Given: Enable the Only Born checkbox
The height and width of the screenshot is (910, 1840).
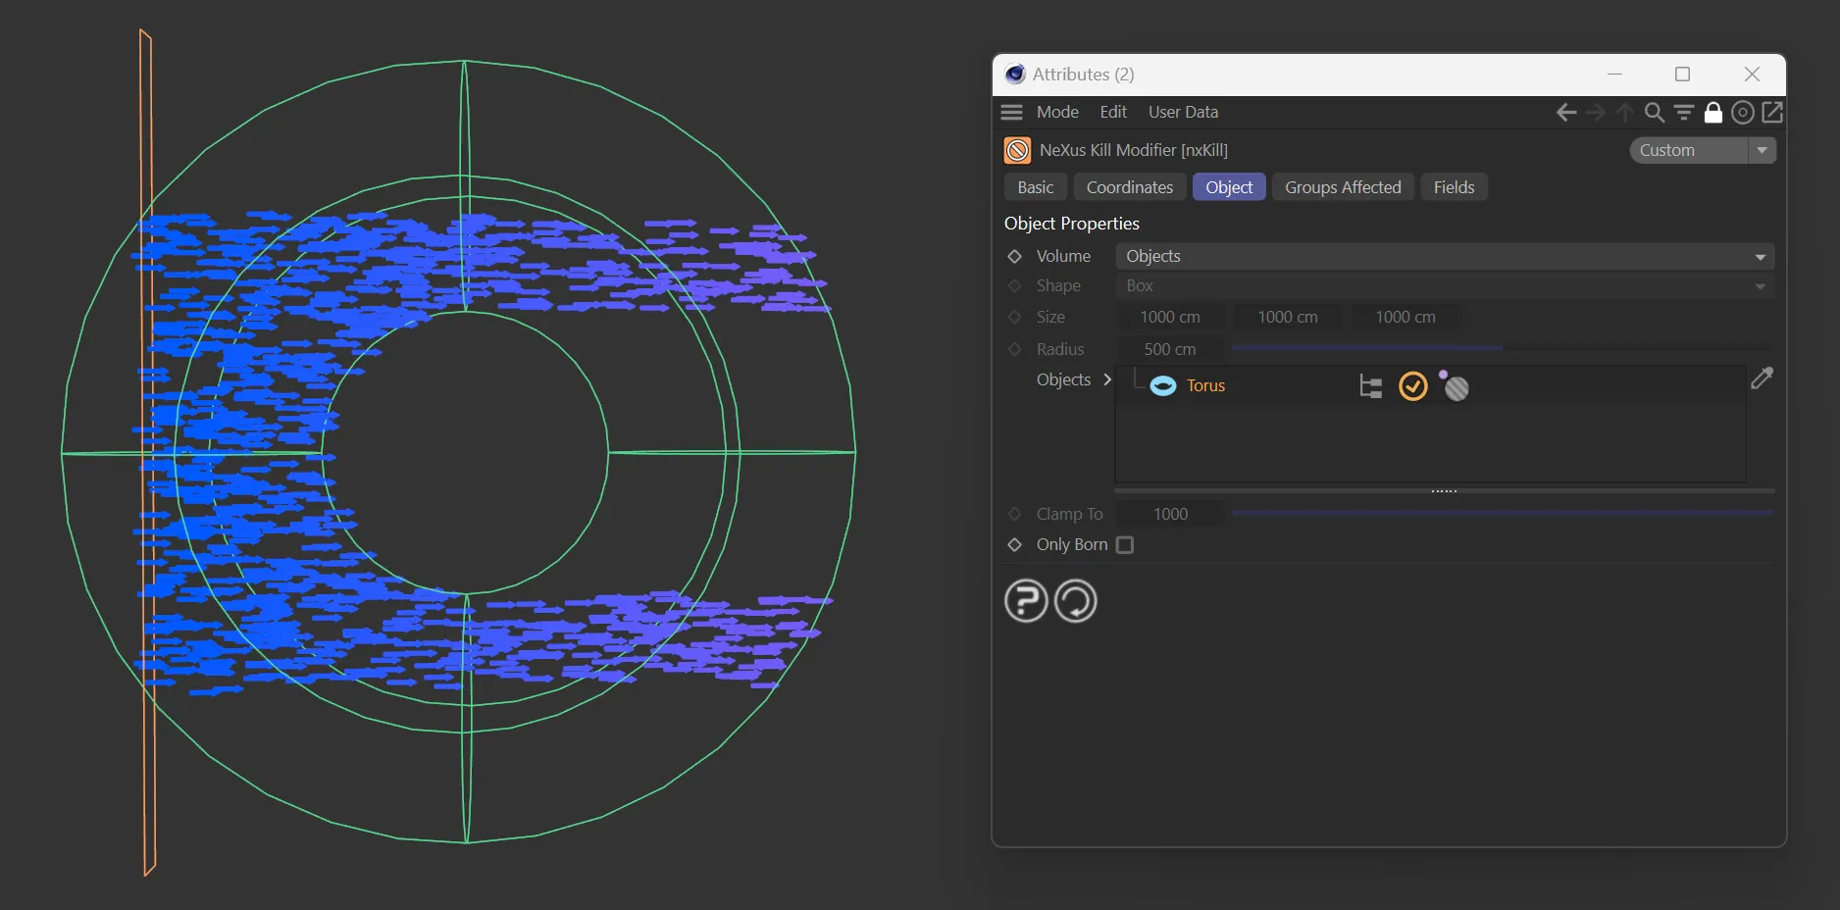Looking at the screenshot, I should pyautogui.click(x=1125, y=545).
